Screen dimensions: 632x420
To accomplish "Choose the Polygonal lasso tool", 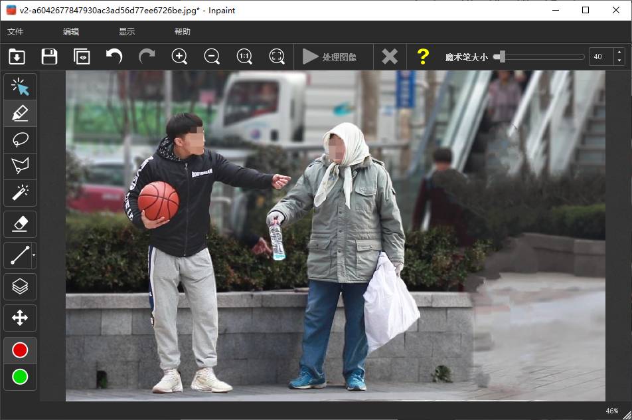I will tap(20, 165).
